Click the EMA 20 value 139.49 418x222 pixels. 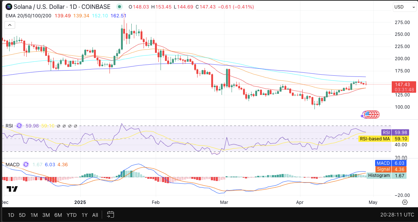click(x=63, y=16)
